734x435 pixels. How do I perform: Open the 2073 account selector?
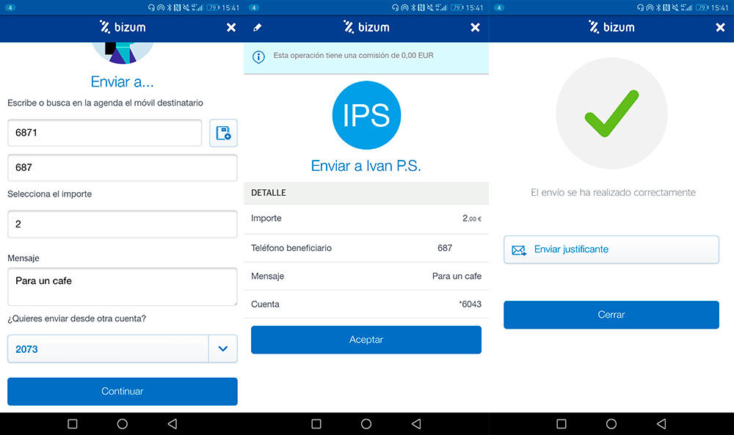[122, 349]
